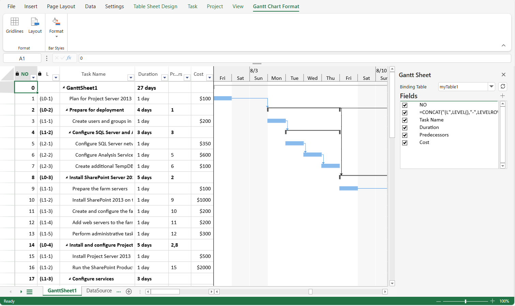Click the table pane horizontal scrollbar thumb
Viewport: 515px width, 306px height.
point(165,292)
